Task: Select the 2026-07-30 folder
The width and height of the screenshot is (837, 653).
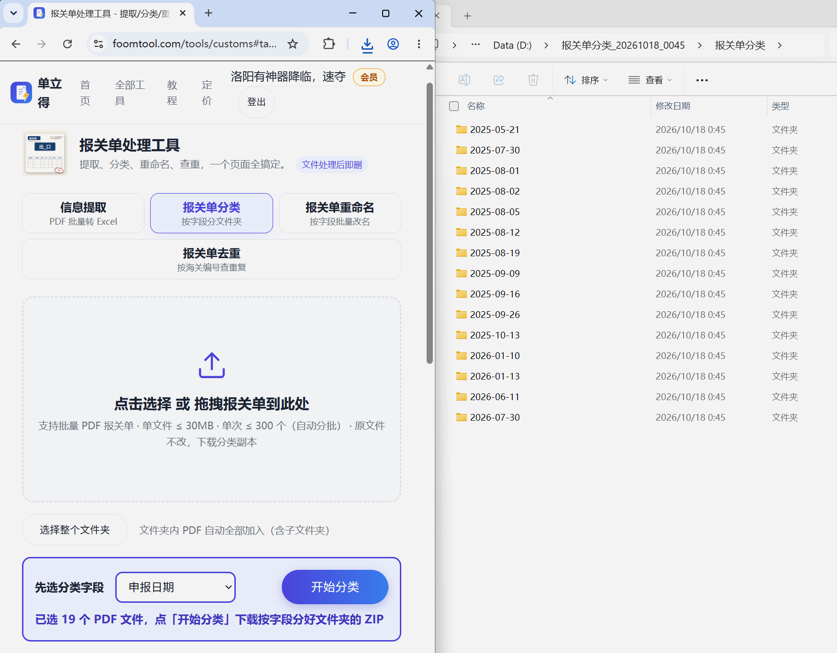Action: pyautogui.click(x=495, y=417)
